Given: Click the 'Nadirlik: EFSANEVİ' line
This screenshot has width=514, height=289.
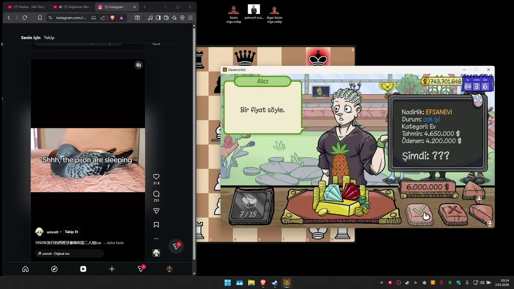Looking at the screenshot, I should [427, 112].
